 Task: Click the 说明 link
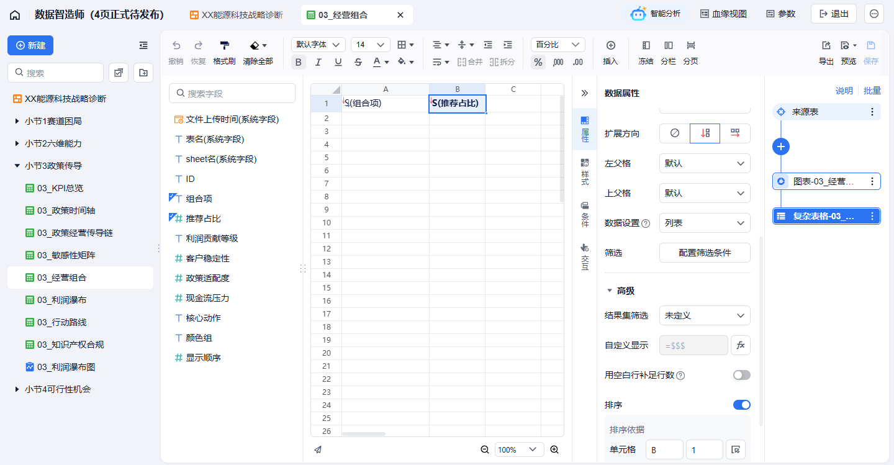(844, 91)
